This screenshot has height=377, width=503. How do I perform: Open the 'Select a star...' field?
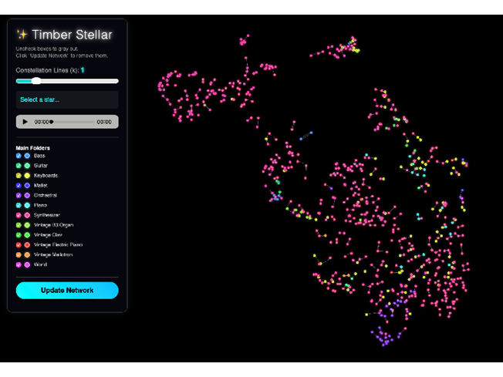(x=67, y=99)
